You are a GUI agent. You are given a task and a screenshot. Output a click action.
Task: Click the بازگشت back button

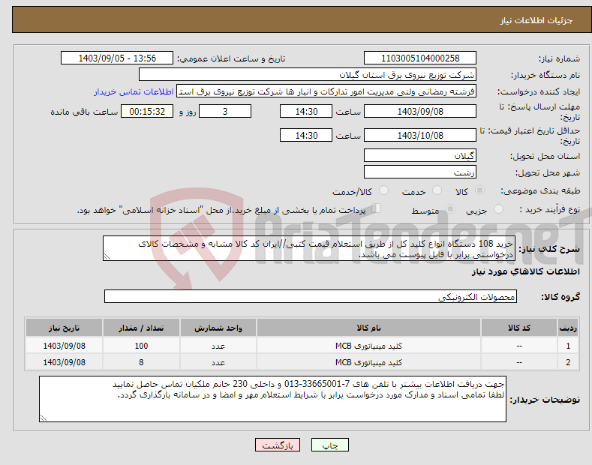(278, 445)
